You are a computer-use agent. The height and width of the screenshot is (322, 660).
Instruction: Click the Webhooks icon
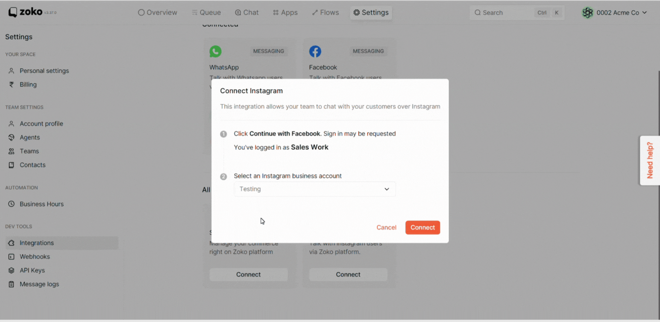(x=12, y=257)
